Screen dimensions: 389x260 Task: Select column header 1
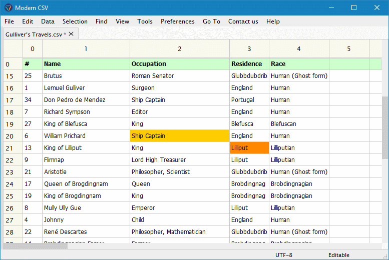coord(86,49)
